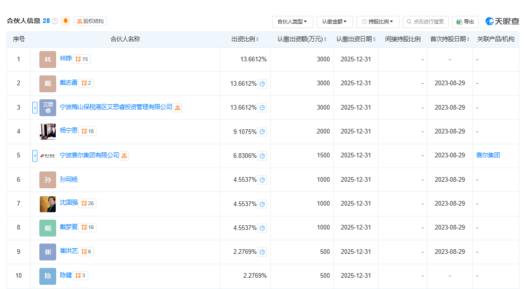Open partner 孙珂杨's profile link

pyautogui.click(x=68, y=179)
